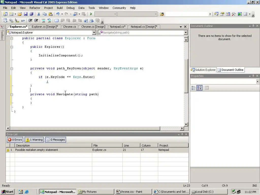The image size is (260, 195).
Task: Switch to chrome.ico - Paint taskbar button
Action: 133,192
